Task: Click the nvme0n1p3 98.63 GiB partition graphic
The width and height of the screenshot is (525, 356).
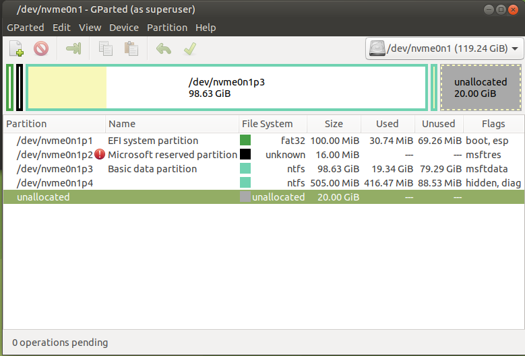Action: click(226, 87)
